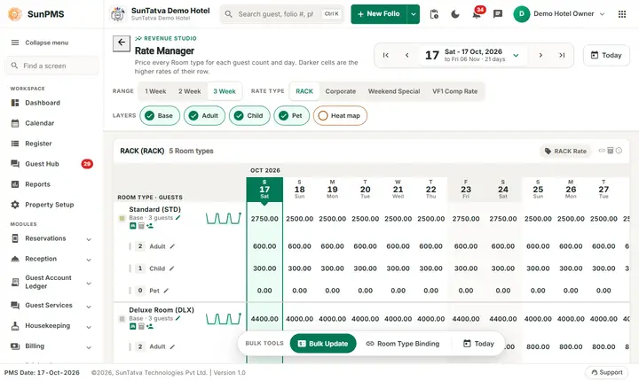Click Today button near date navigator
Viewport: 639px width, 381px height.
coord(606,55)
